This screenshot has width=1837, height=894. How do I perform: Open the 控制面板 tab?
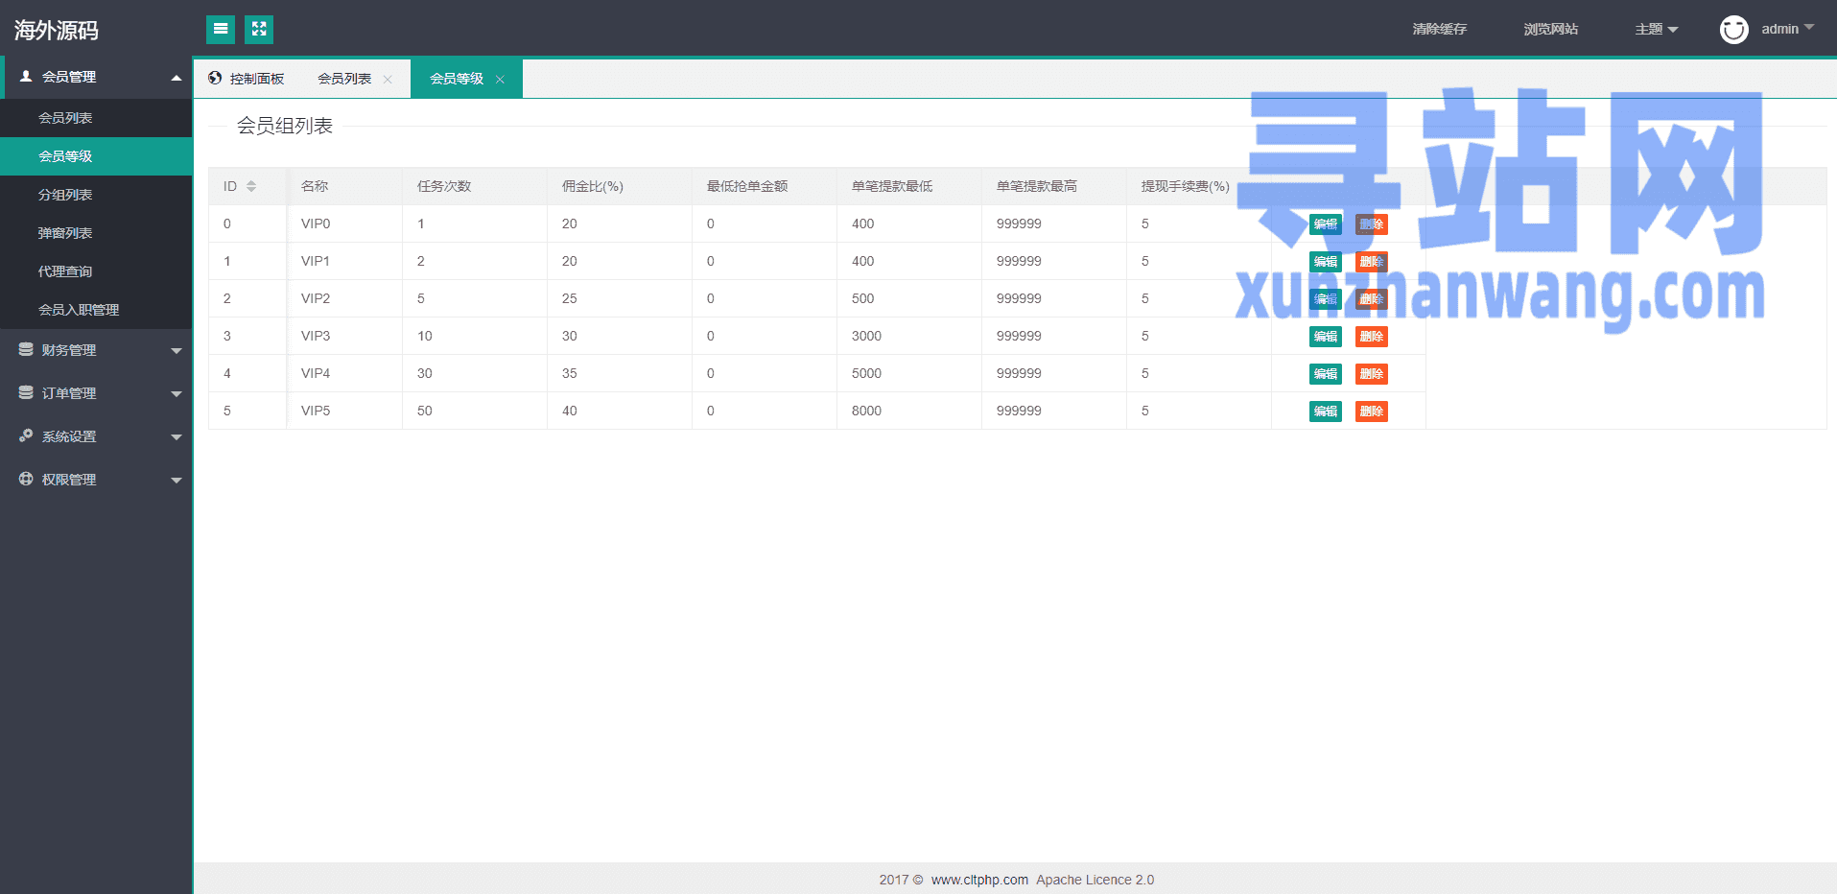pos(247,79)
